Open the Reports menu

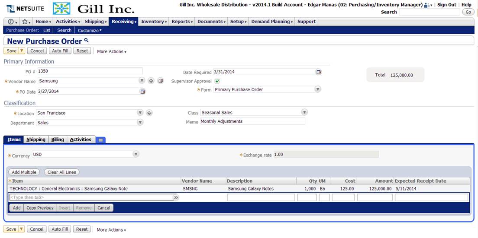coord(182,22)
